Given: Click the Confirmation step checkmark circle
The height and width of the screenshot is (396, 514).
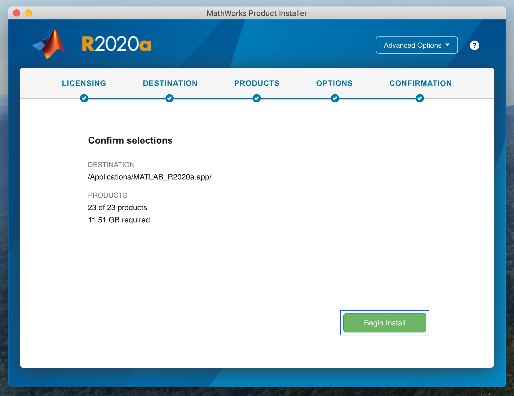Looking at the screenshot, I should [x=420, y=98].
